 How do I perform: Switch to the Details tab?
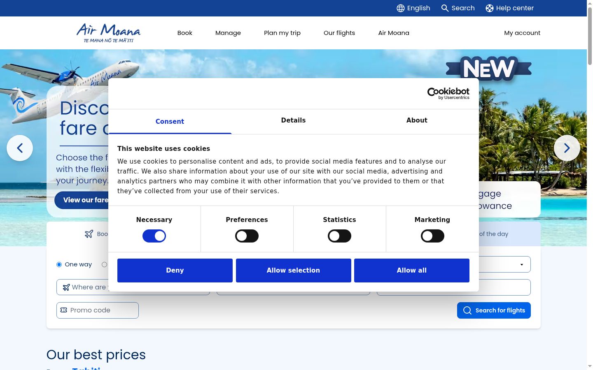[293, 120]
